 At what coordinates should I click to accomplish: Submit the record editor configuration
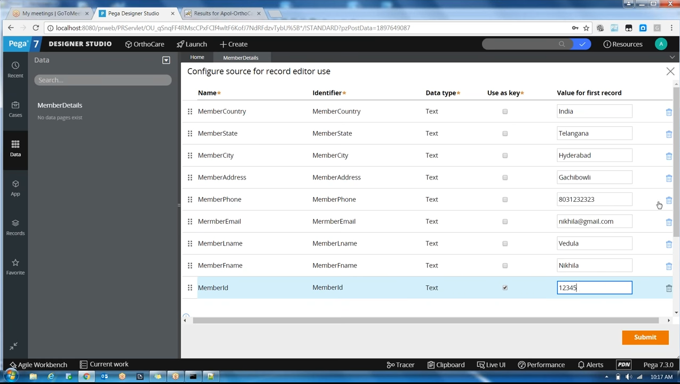645,337
